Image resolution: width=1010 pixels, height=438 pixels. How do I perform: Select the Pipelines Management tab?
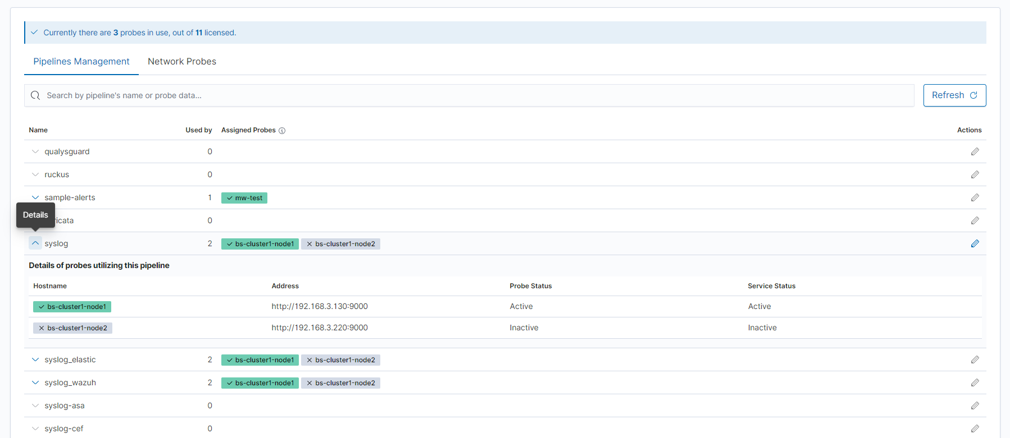pos(81,62)
